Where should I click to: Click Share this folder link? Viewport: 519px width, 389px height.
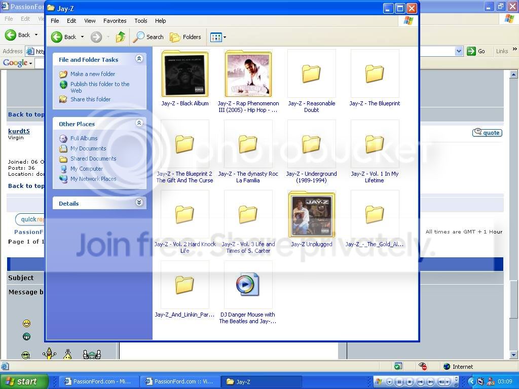pyautogui.click(x=90, y=99)
